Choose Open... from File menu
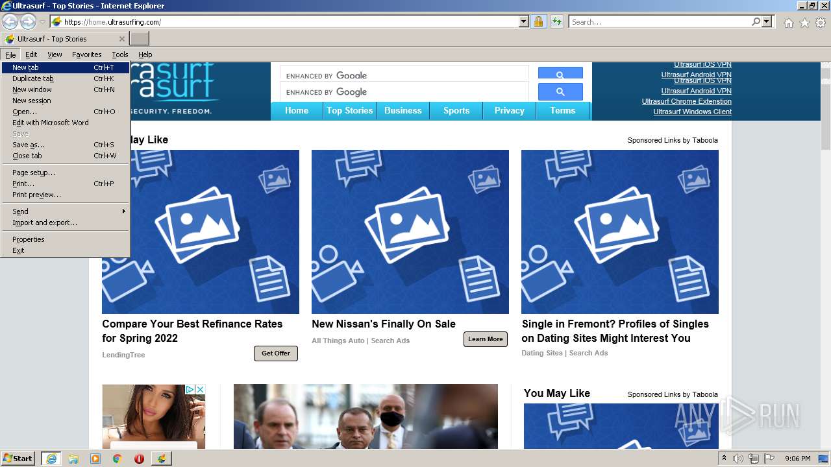This screenshot has height=467, width=831. pos(66,112)
